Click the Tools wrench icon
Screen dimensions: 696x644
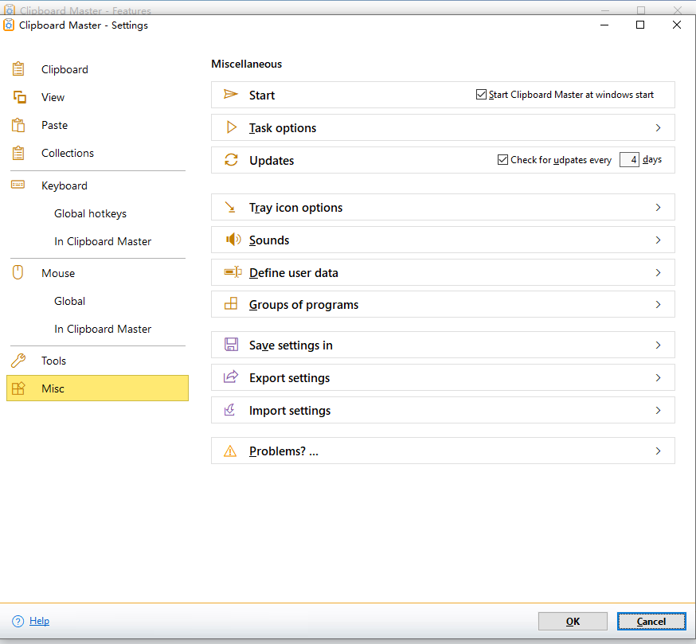[18, 361]
